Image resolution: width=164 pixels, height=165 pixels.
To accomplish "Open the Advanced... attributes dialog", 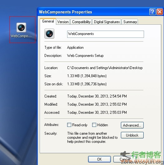I will coord(132,125).
